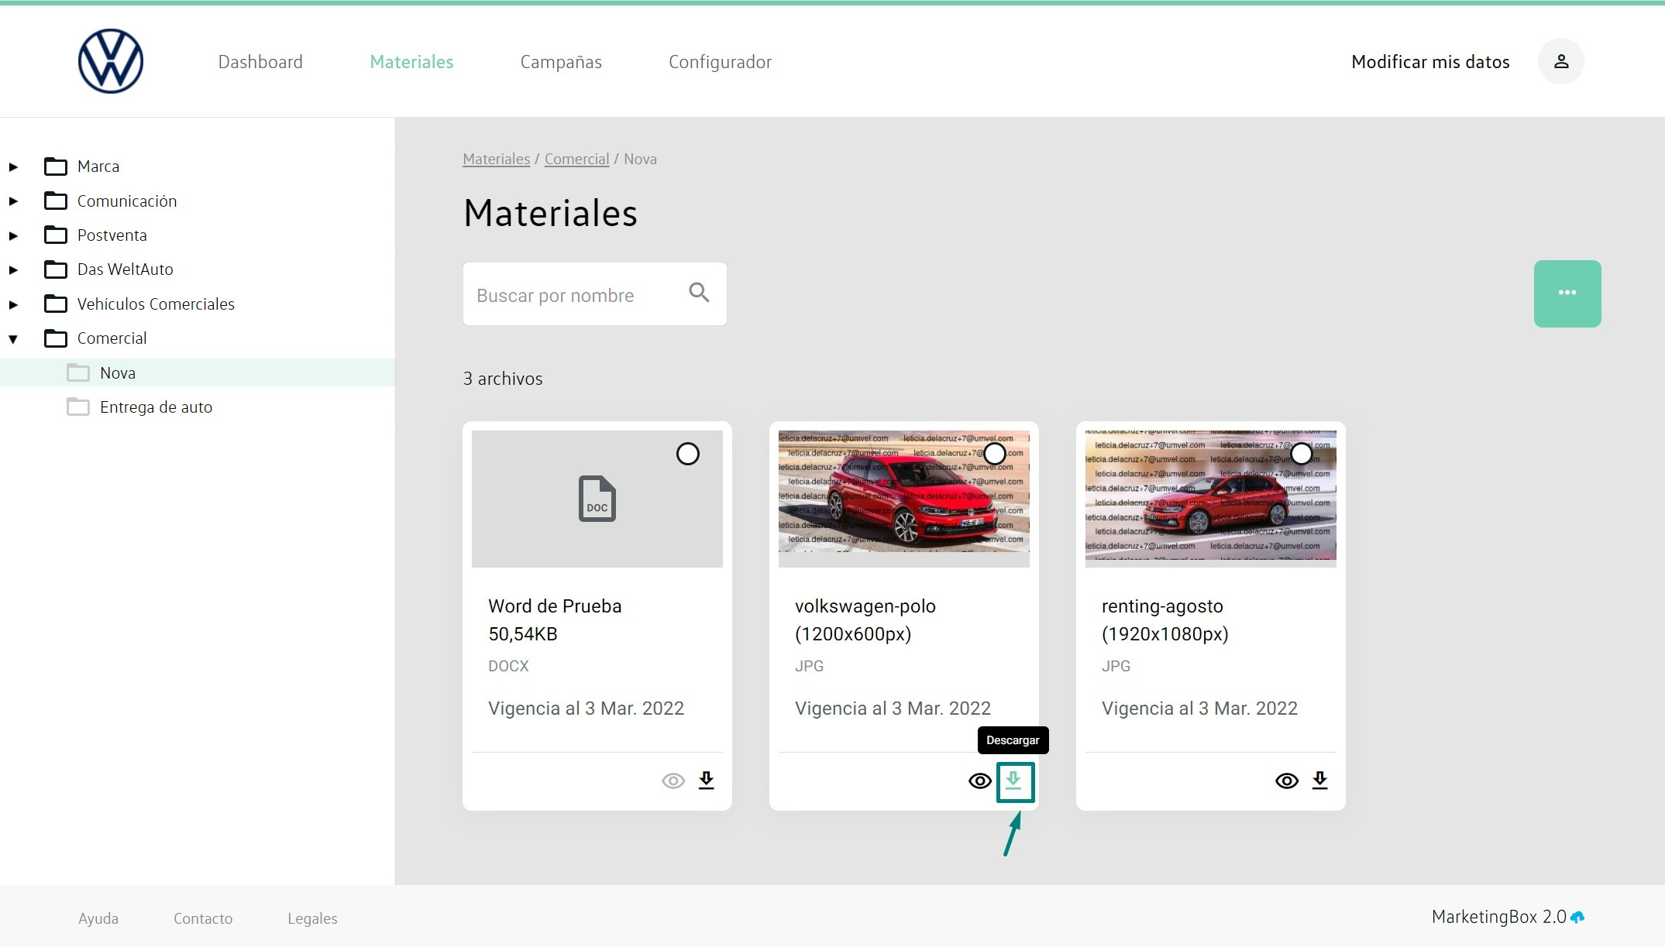Screen dimensions: 1665x947
Task: Click the search magnifier icon
Action: pyautogui.click(x=699, y=293)
